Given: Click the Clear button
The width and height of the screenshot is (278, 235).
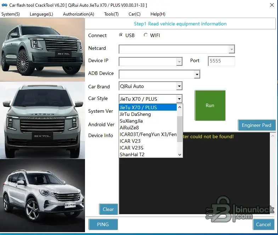Looking at the screenshot, I should click(x=108, y=209).
